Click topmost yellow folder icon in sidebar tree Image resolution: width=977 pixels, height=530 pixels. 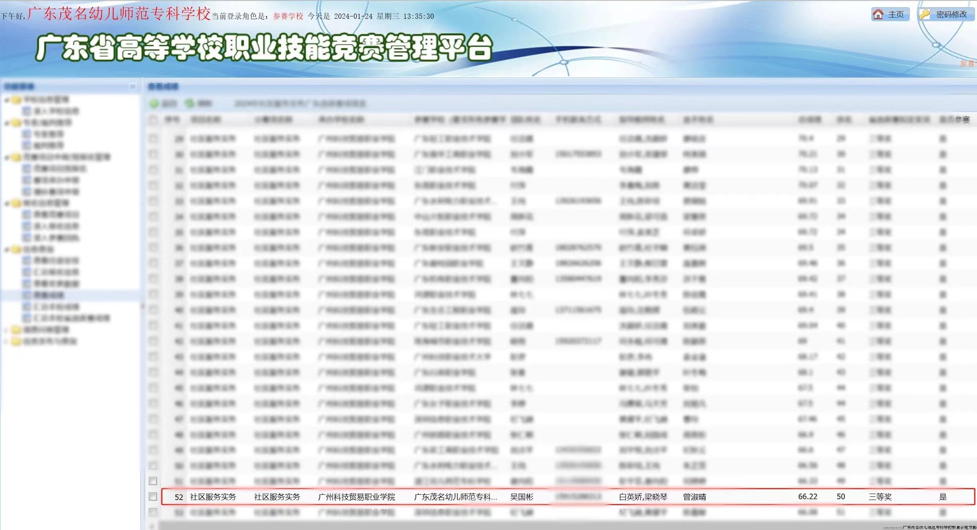[x=16, y=100]
